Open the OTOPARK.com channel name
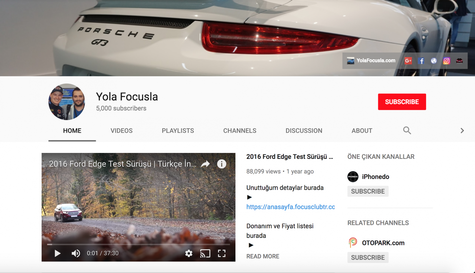Image resolution: width=475 pixels, height=273 pixels. (383, 243)
